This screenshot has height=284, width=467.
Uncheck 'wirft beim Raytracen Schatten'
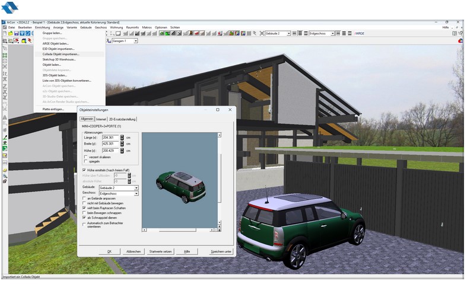click(84, 208)
